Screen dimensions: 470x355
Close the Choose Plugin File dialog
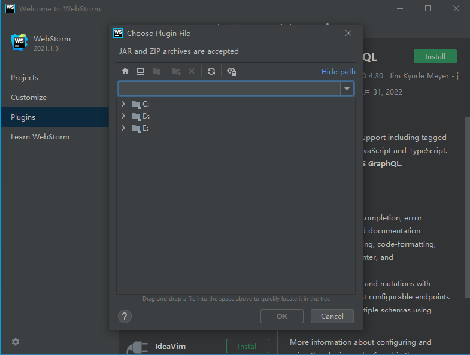pos(348,33)
